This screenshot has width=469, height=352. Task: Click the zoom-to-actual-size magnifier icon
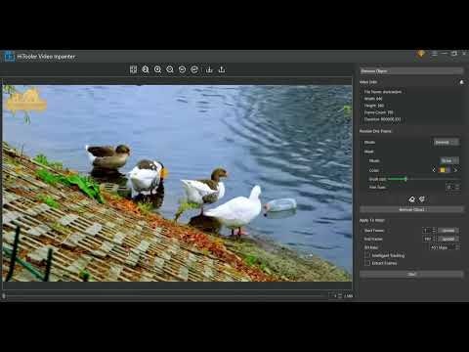click(x=146, y=69)
